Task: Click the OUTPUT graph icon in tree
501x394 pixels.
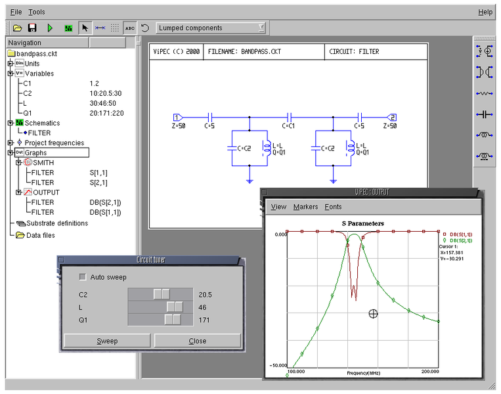Action: (x=28, y=192)
